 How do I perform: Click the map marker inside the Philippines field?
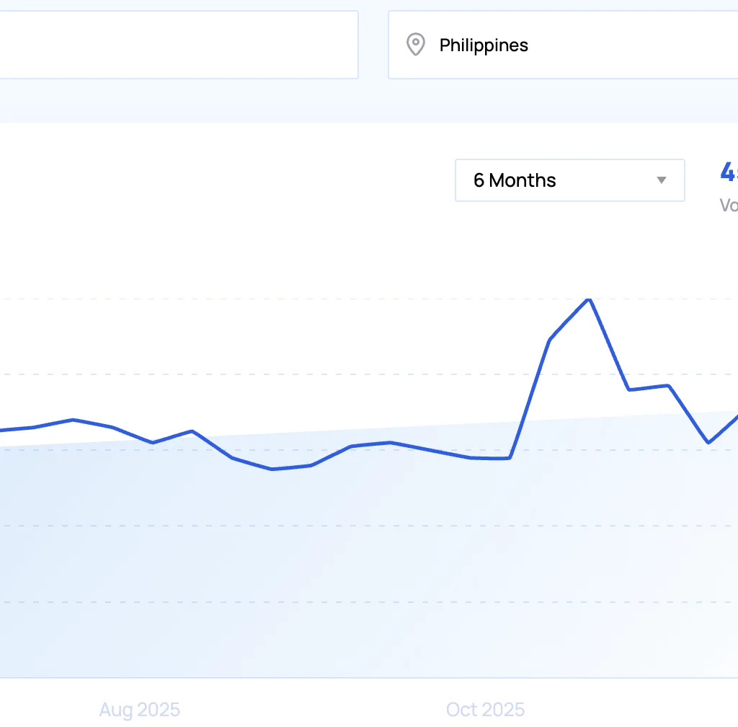[x=415, y=45]
